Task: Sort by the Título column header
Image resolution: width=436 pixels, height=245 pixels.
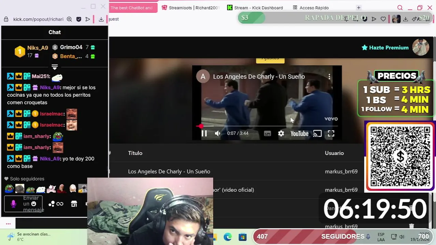Action: point(135,153)
